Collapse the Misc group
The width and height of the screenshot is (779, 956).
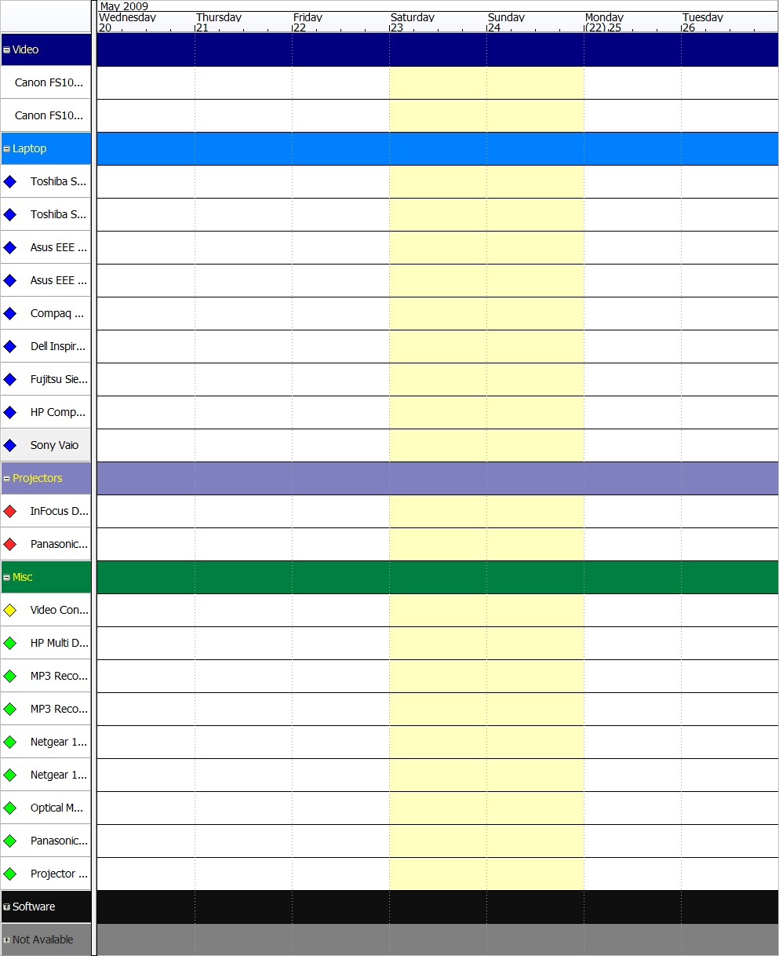pos(7,577)
